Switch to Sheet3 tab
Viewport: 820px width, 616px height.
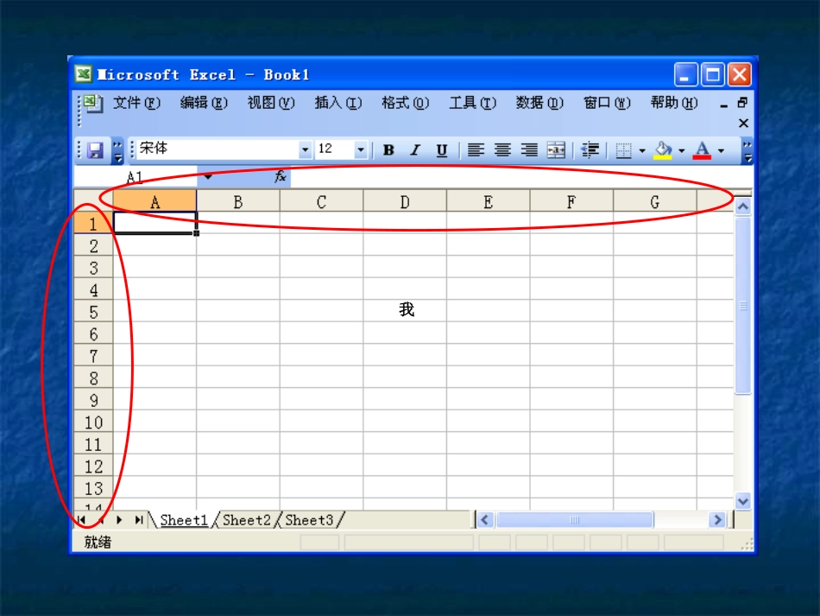click(x=309, y=520)
